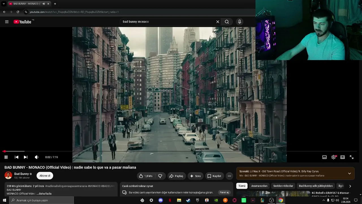Mute the tab via speaker icon
This screenshot has width=362, height=204.
click(x=44, y=4)
